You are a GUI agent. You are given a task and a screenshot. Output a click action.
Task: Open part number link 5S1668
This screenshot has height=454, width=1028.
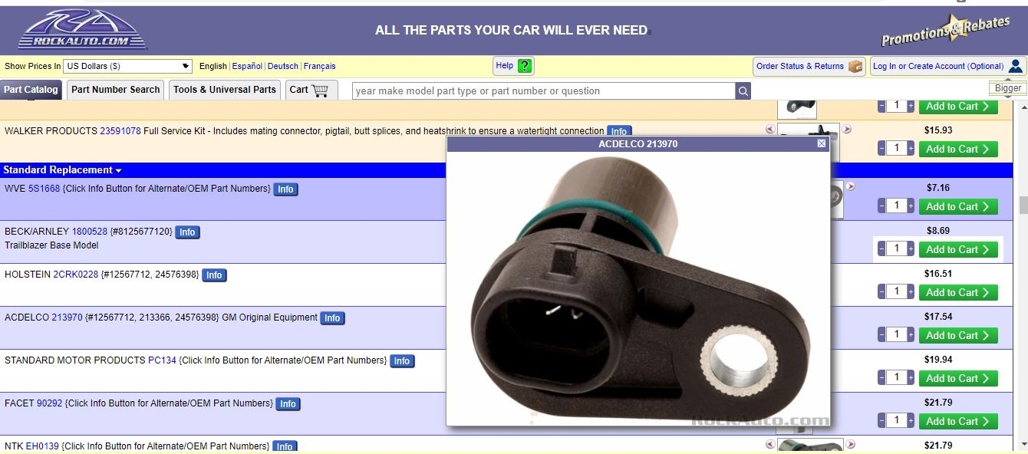[44, 189]
